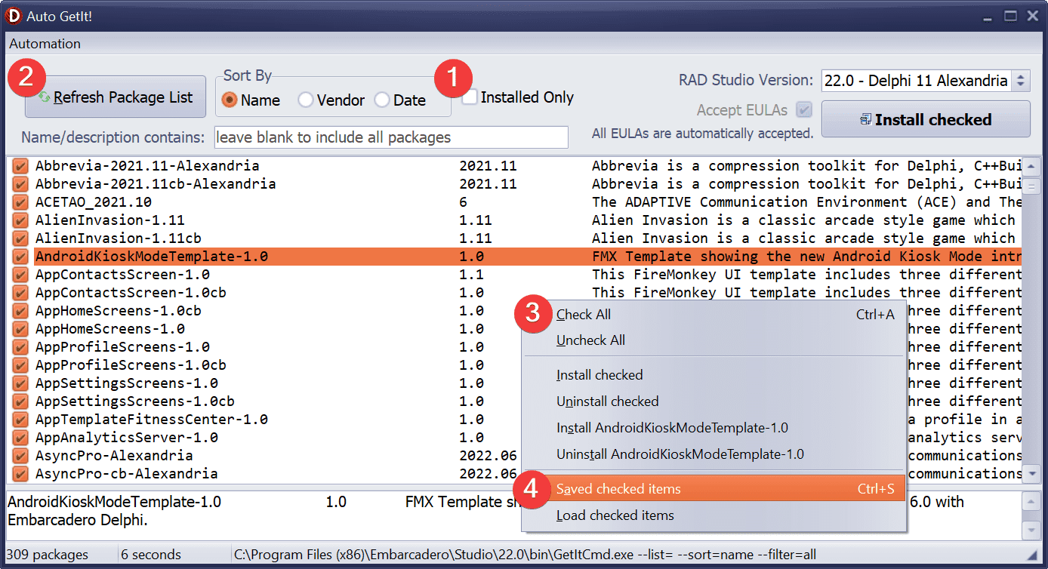Minimize the Auto GetIt! window
This screenshot has width=1048, height=569.
point(988,16)
